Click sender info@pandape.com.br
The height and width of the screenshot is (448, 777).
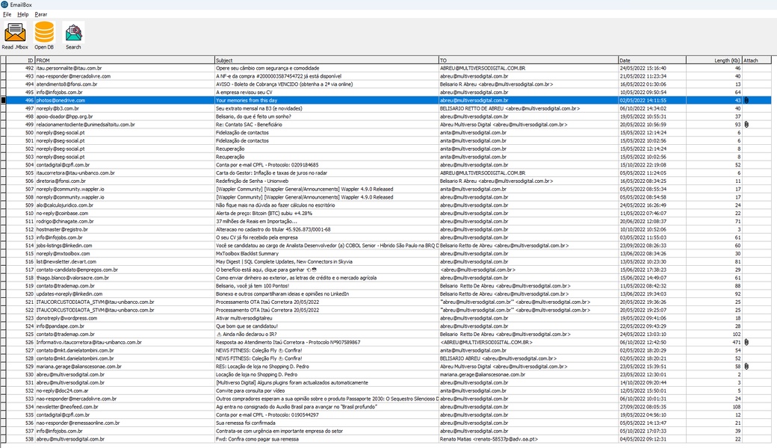pyautogui.click(x=60, y=326)
